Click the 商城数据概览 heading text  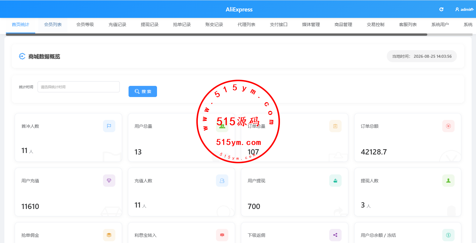[x=44, y=57]
